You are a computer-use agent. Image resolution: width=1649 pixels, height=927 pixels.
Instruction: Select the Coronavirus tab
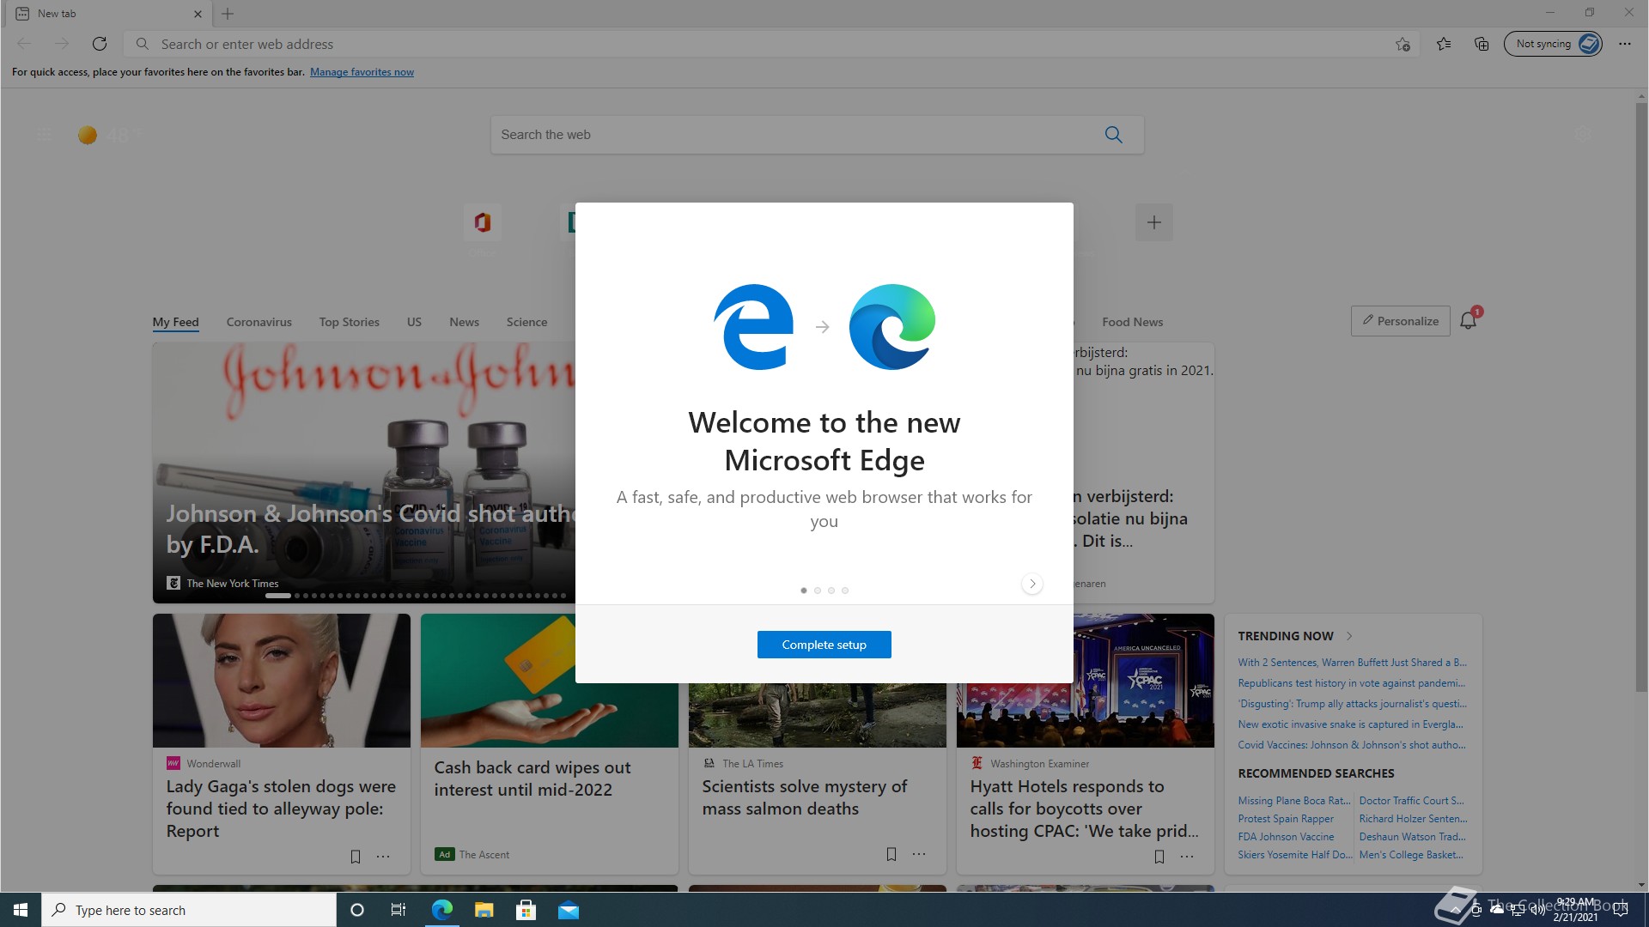point(259,322)
